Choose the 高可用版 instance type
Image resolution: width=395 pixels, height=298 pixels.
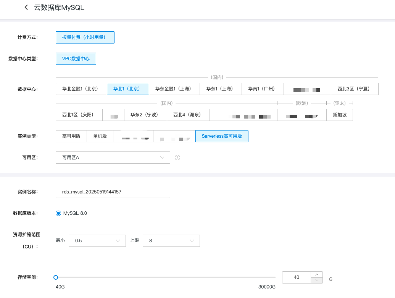coord(71,136)
